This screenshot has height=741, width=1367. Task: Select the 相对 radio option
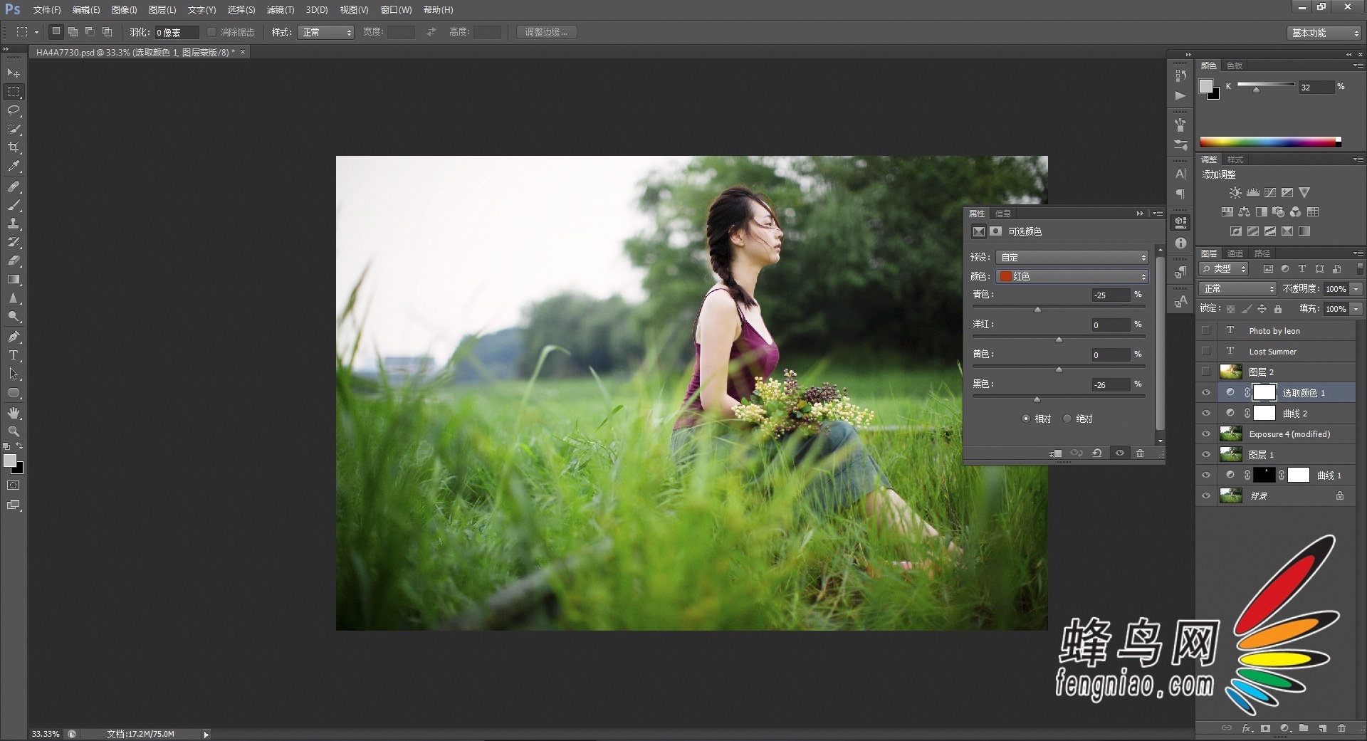(x=1026, y=419)
